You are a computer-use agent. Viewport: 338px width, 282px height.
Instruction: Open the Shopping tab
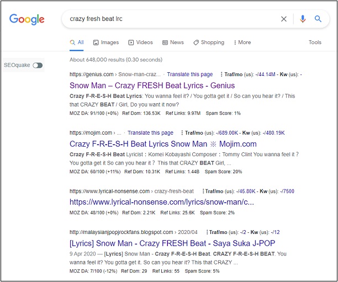[209, 42]
